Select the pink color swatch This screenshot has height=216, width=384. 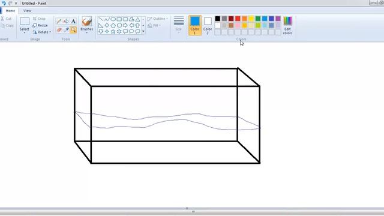click(x=238, y=25)
